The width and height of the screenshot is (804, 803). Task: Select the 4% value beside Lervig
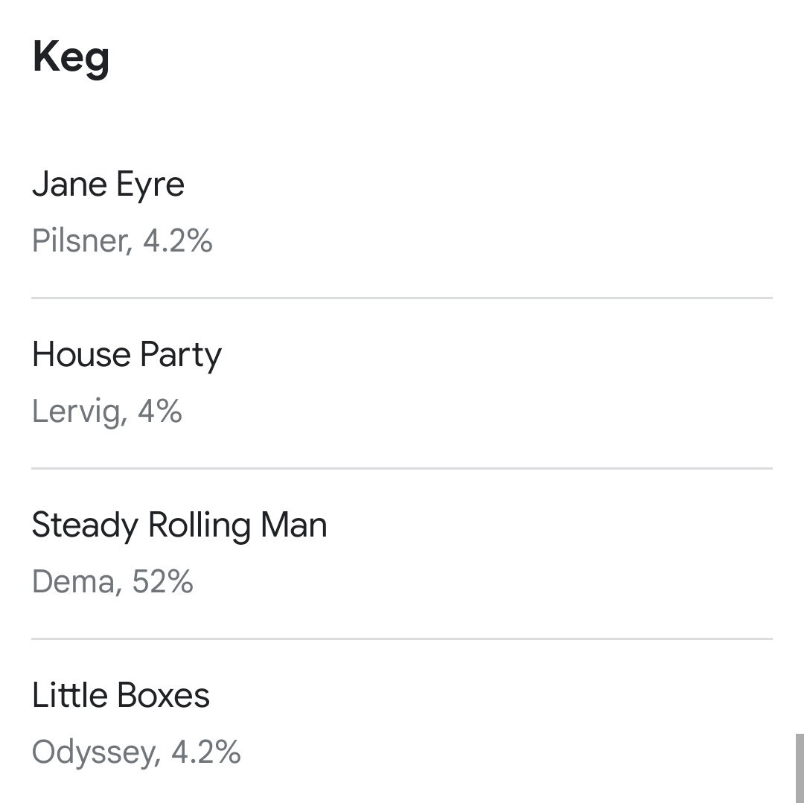point(159,412)
